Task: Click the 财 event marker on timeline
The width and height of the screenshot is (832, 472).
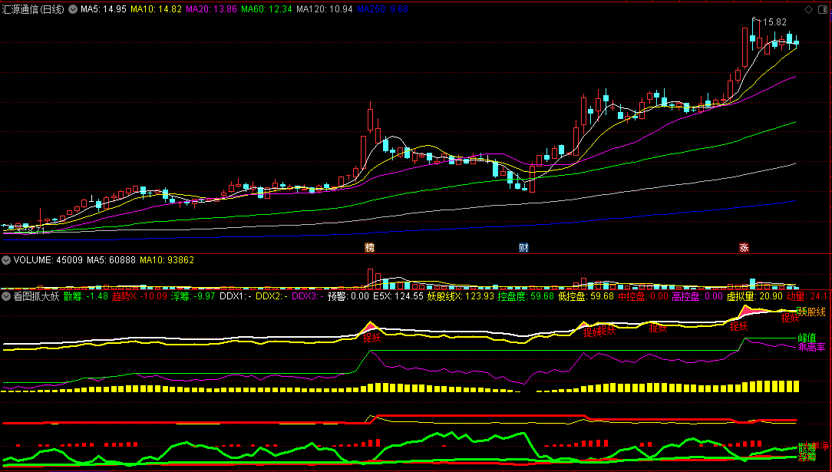Action: click(x=523, y=248)
